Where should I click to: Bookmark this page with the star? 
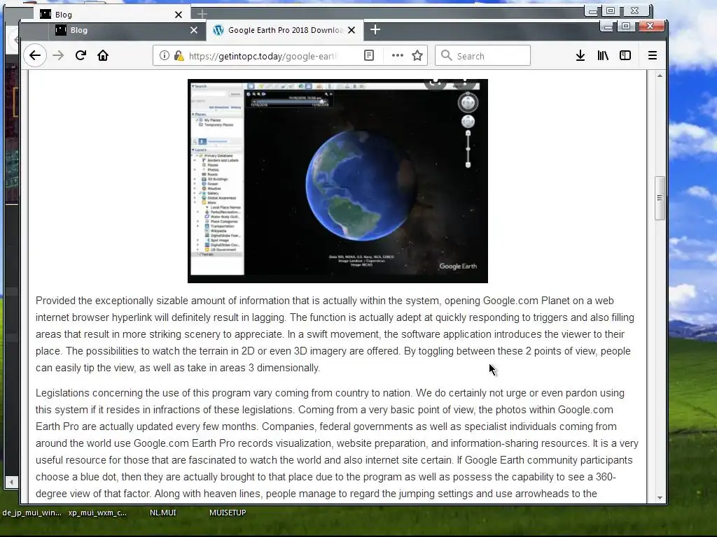(x=417, y=56)
